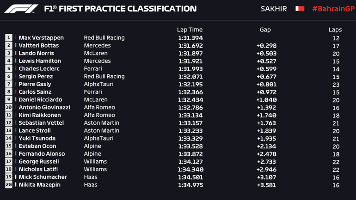This screenshot has width=356, height=200.
Task: Click Daniel Ricciardo's lap time 1:32.434
Action: [190, 100]
